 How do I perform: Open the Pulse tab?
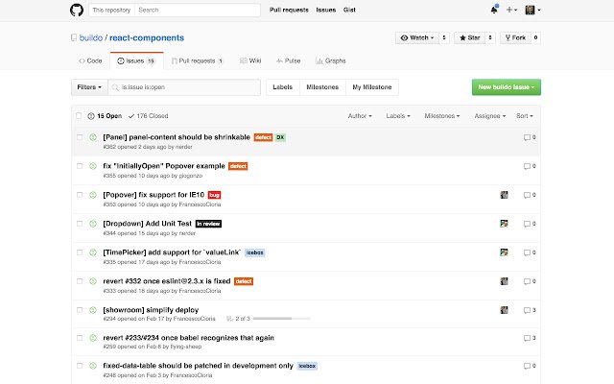coord(288,60)
